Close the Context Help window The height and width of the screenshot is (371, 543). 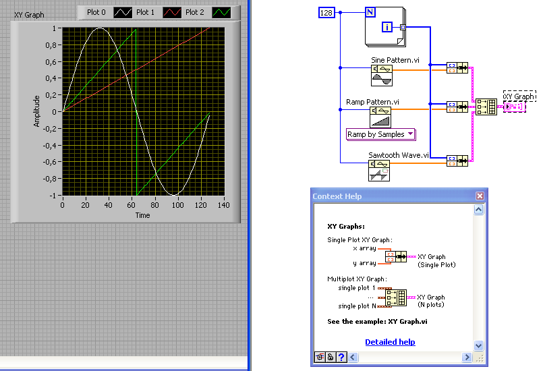[x=480, y=196]
